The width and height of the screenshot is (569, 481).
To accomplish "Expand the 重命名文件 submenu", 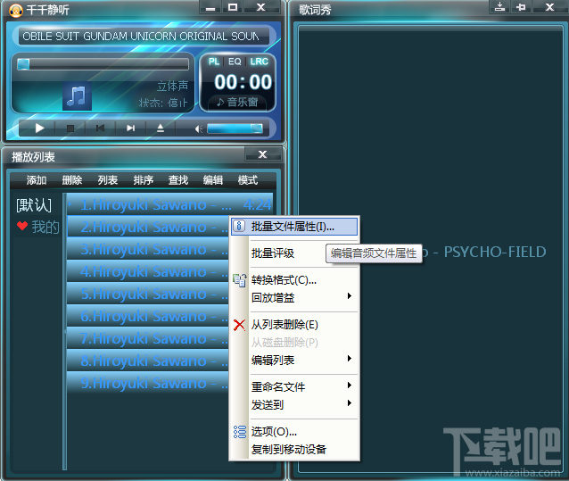I will pos(294,387).
